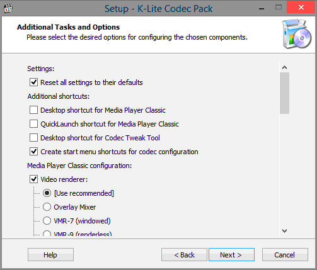Toggle the Video renderer checkbox
317x270 pixels.
click(x=33, y=179)
